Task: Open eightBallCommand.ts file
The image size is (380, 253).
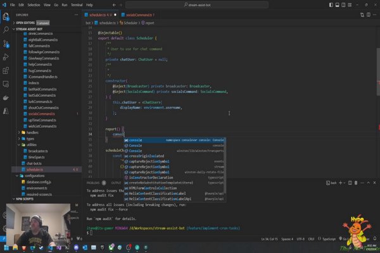Action: [43, 40]
